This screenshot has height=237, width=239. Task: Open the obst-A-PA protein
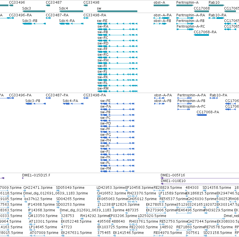[x=160, y=98]
